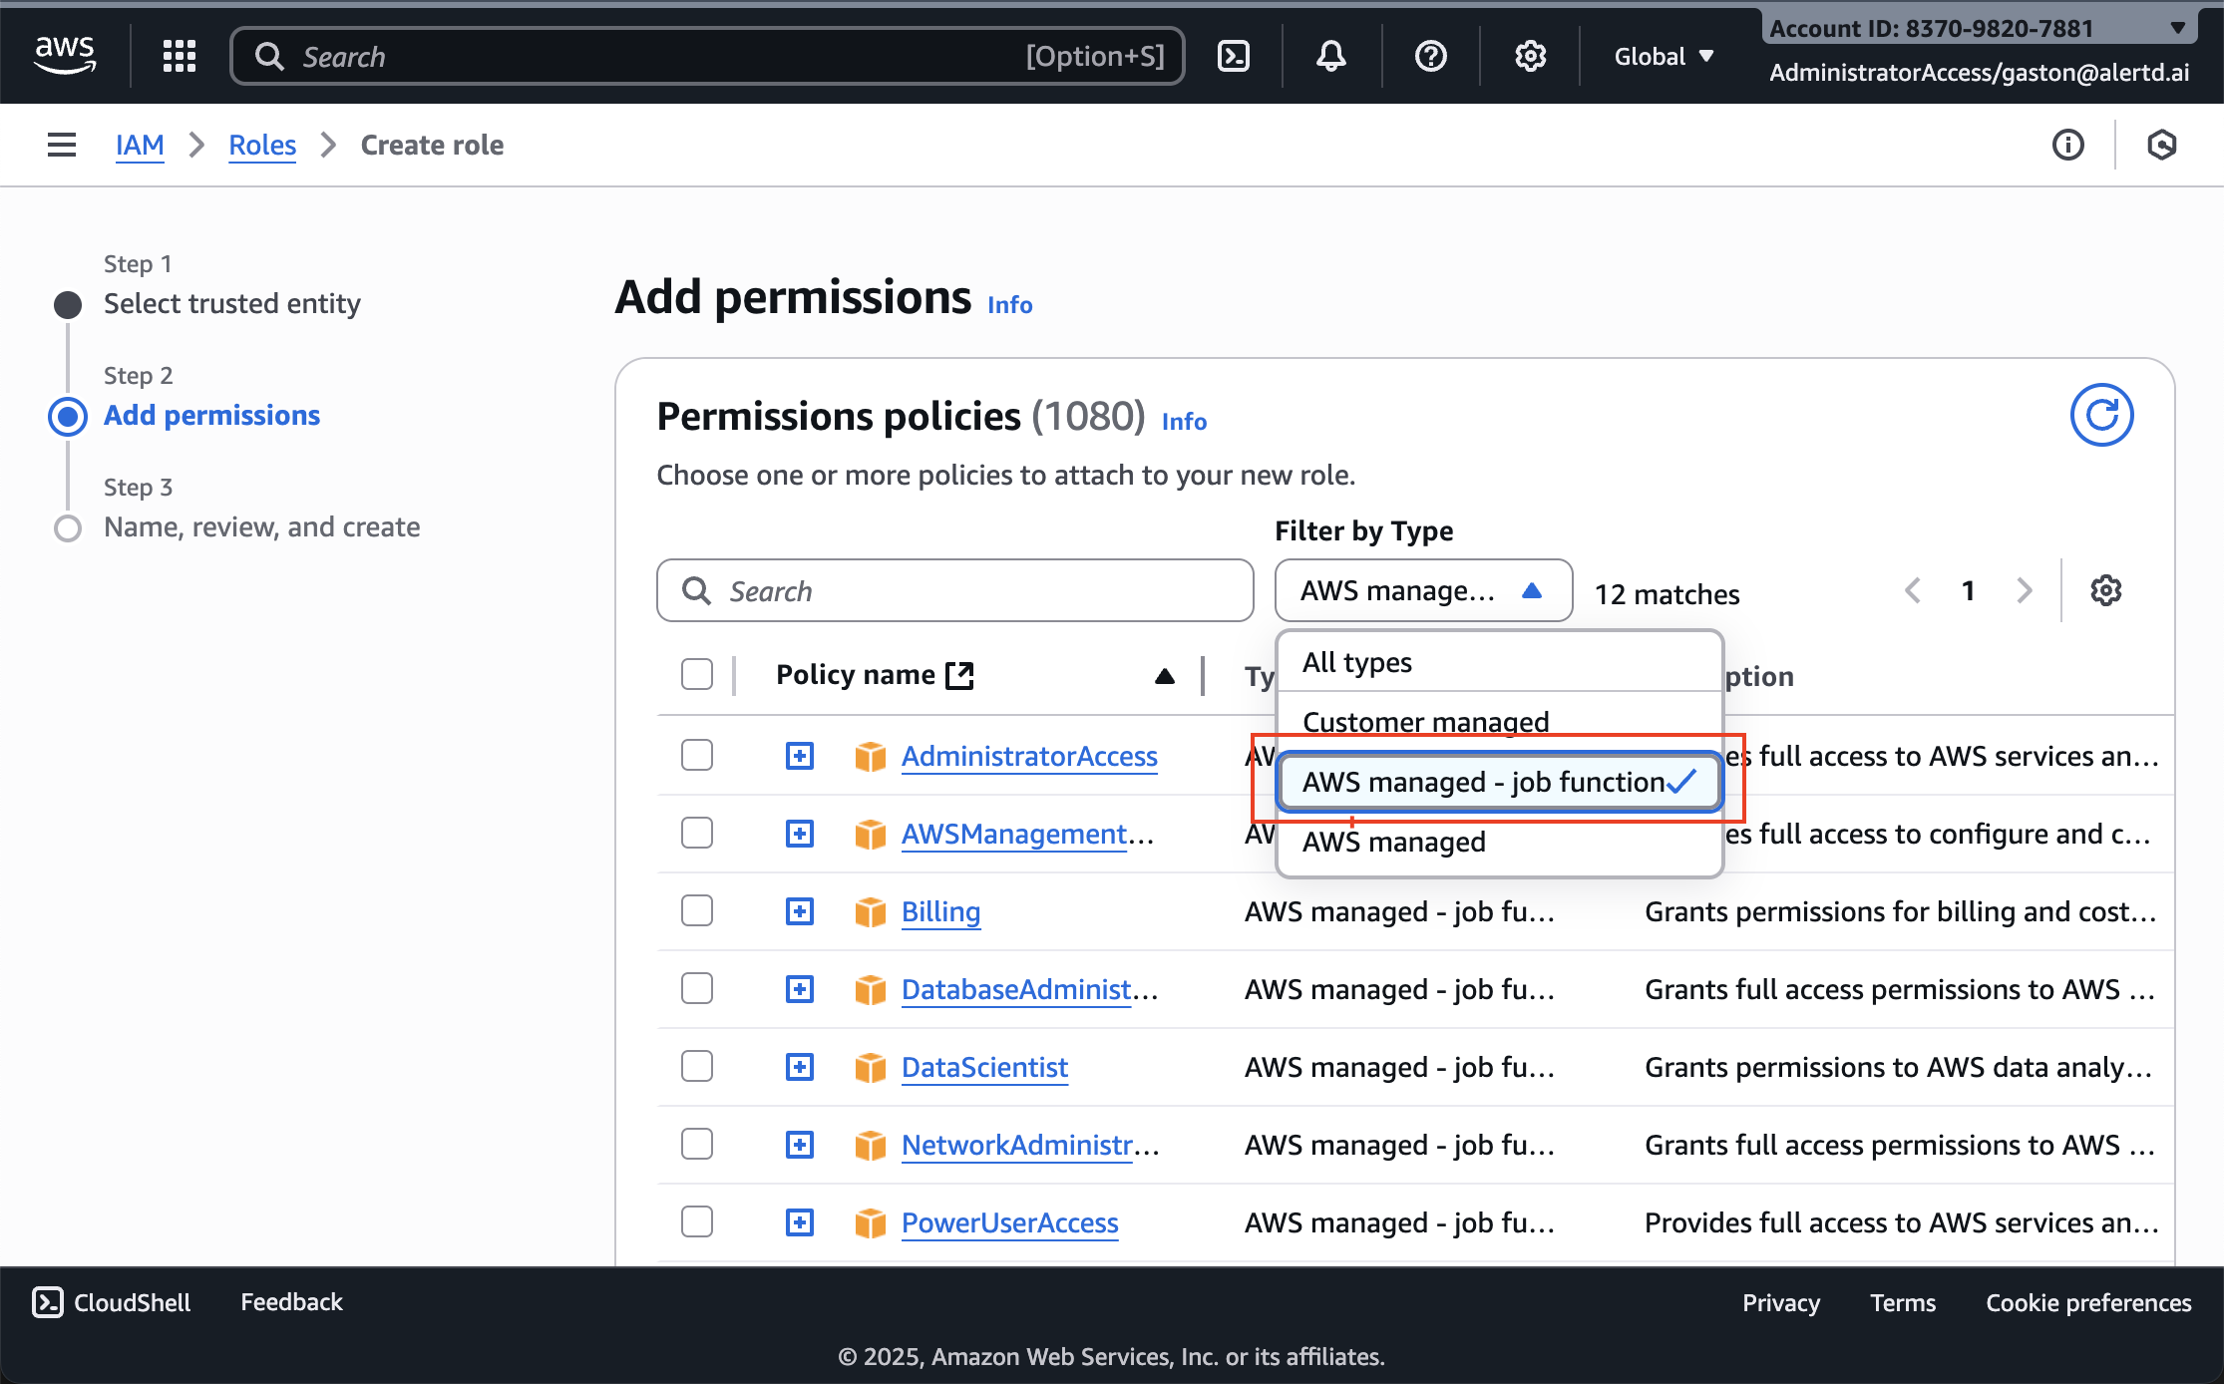Viewport: 2224px width, 1384px height.
Task: Open the CloudShell icon in the top bar
Action: click(1233, 56)
